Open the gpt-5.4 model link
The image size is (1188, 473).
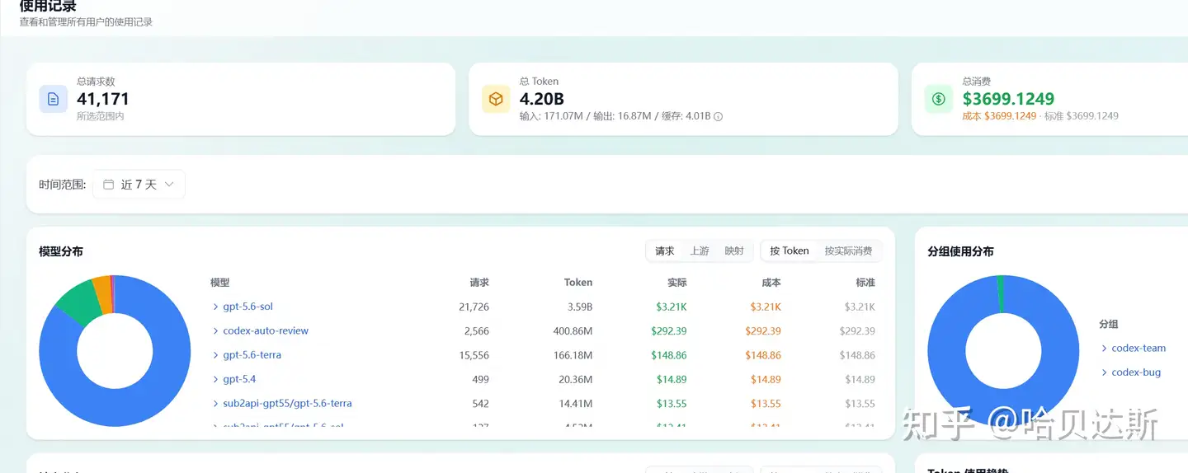239,380
